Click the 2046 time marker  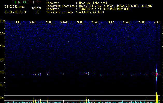pos(95,22)
